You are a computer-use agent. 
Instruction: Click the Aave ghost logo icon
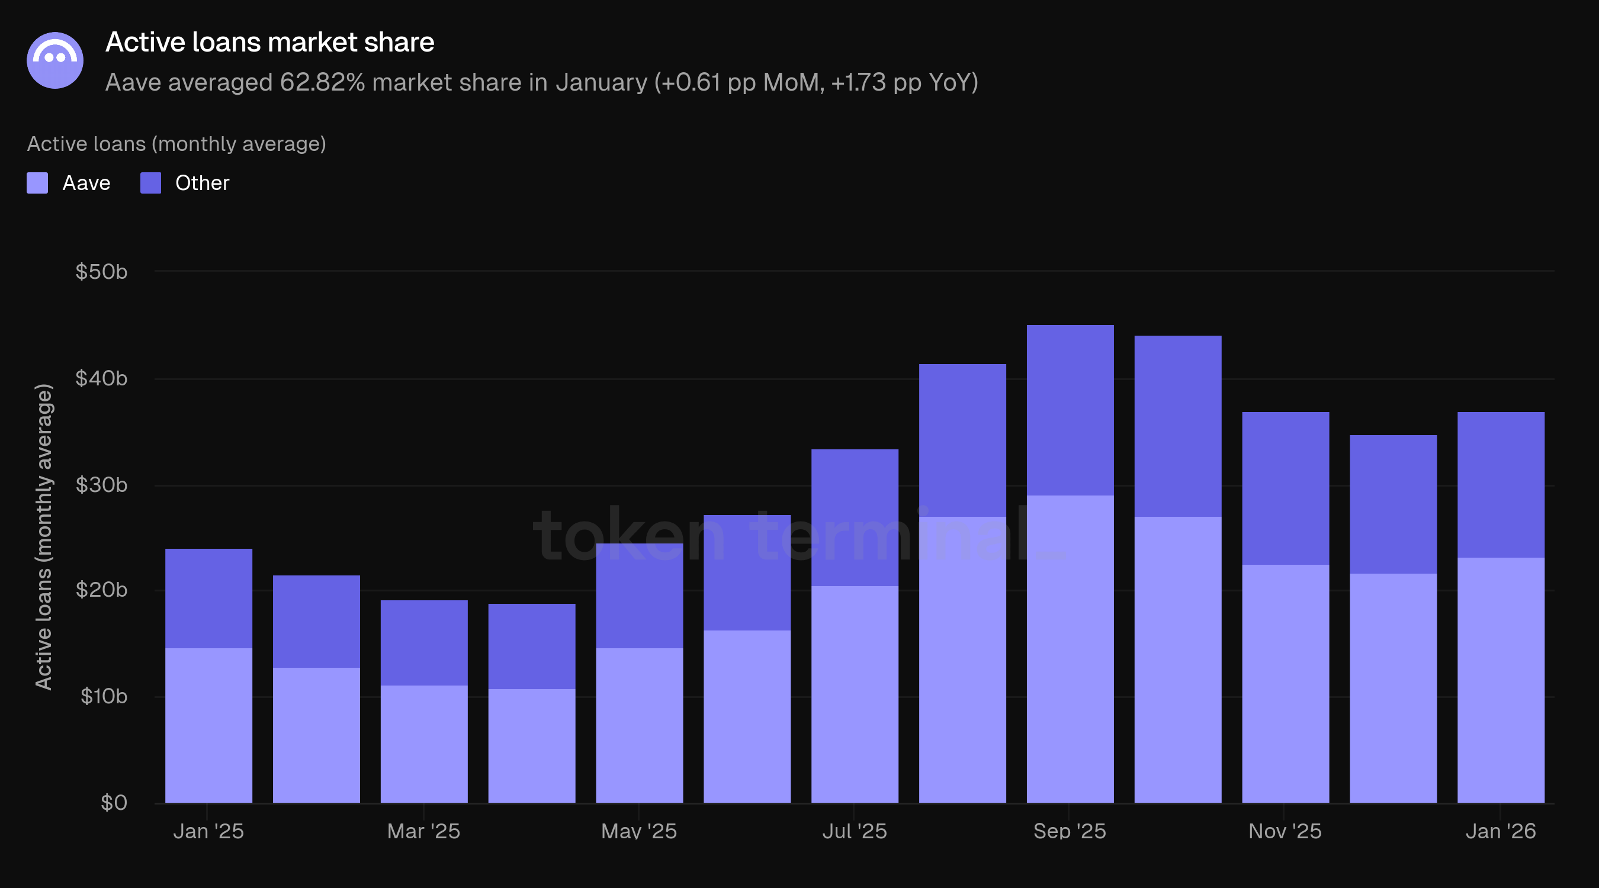54,60
